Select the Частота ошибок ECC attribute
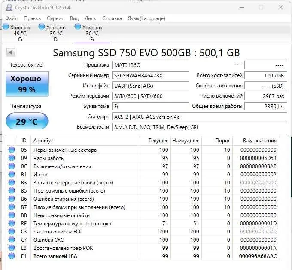 [x=58, y=232]
